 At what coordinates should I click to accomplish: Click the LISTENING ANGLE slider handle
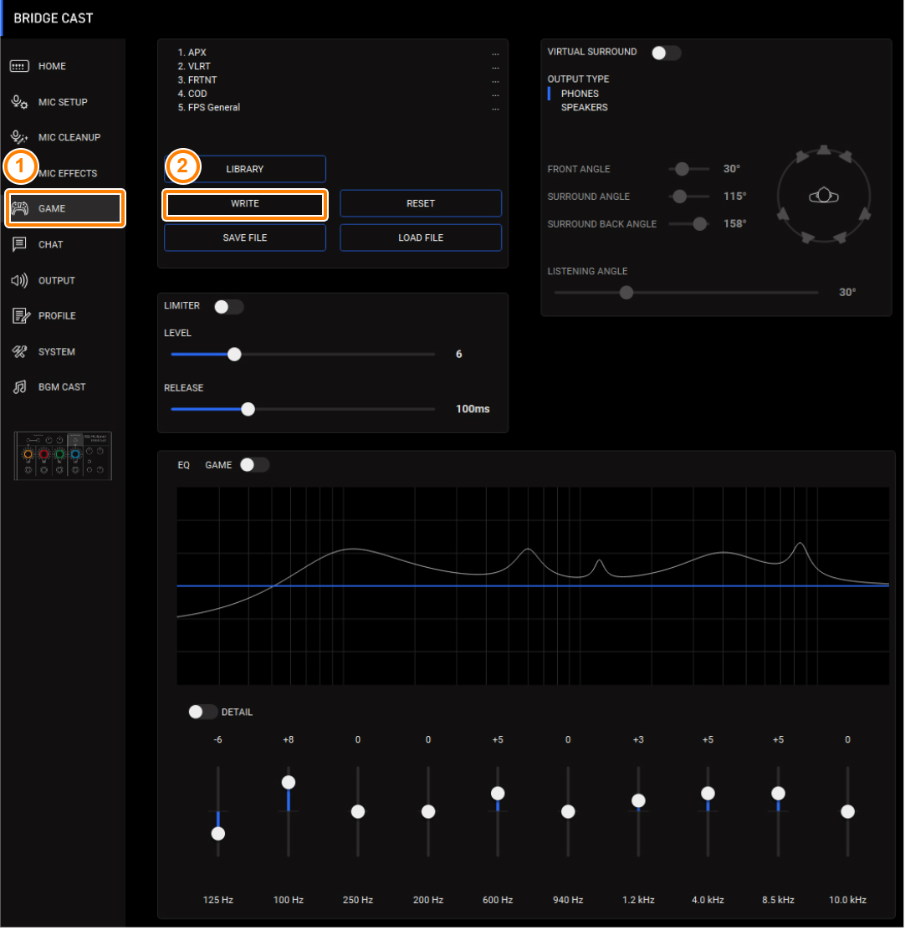coord(626,293)
